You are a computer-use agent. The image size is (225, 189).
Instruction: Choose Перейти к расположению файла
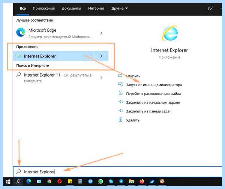coord(153,94)
